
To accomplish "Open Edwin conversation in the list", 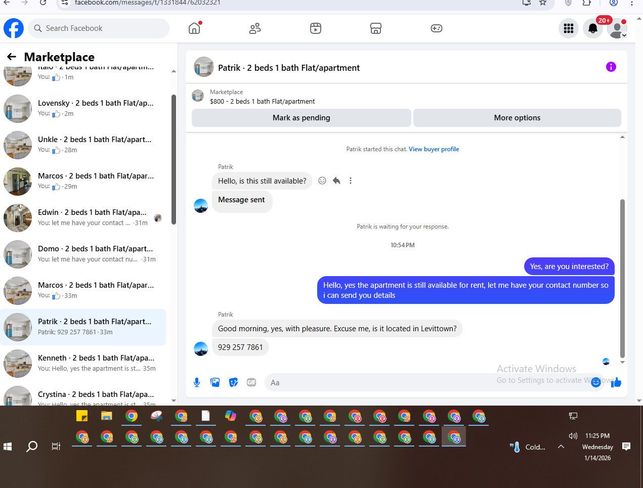I will tap(83, 218).
